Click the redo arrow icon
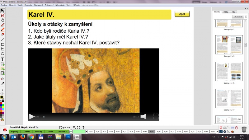249x140 pixels. [x=68, y=128]
